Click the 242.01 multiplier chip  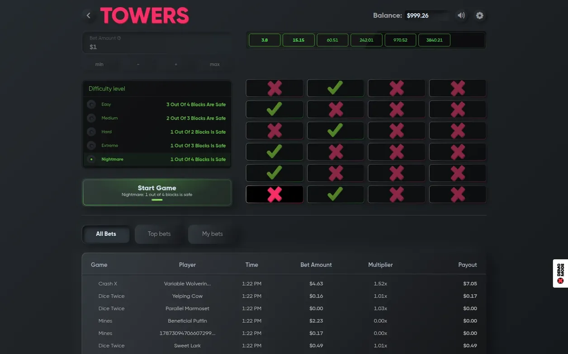[x=366, y=40]
